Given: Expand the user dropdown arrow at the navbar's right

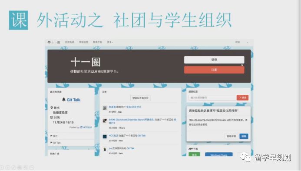Looking at the screenshot, I should coord(248,42).
